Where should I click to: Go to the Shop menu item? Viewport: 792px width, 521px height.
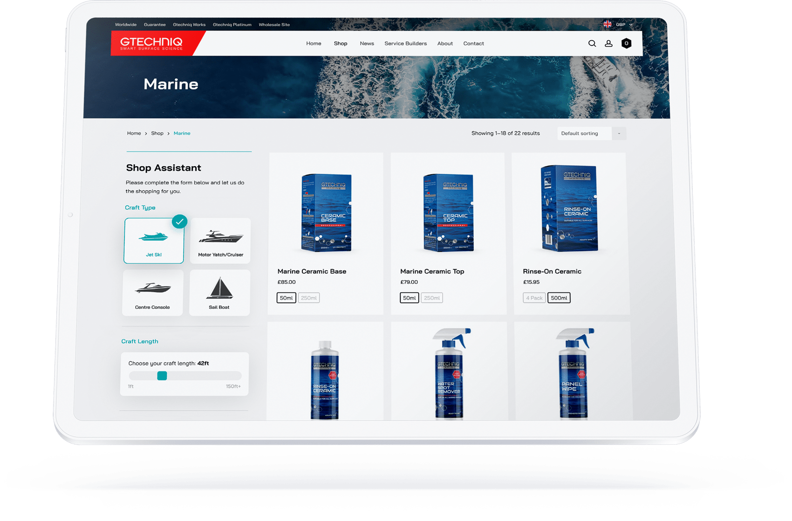point(341,43)
